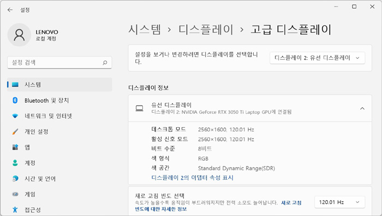
Task: Open Bluetooth 및 장치 settings
Action: tap(59, 100)
